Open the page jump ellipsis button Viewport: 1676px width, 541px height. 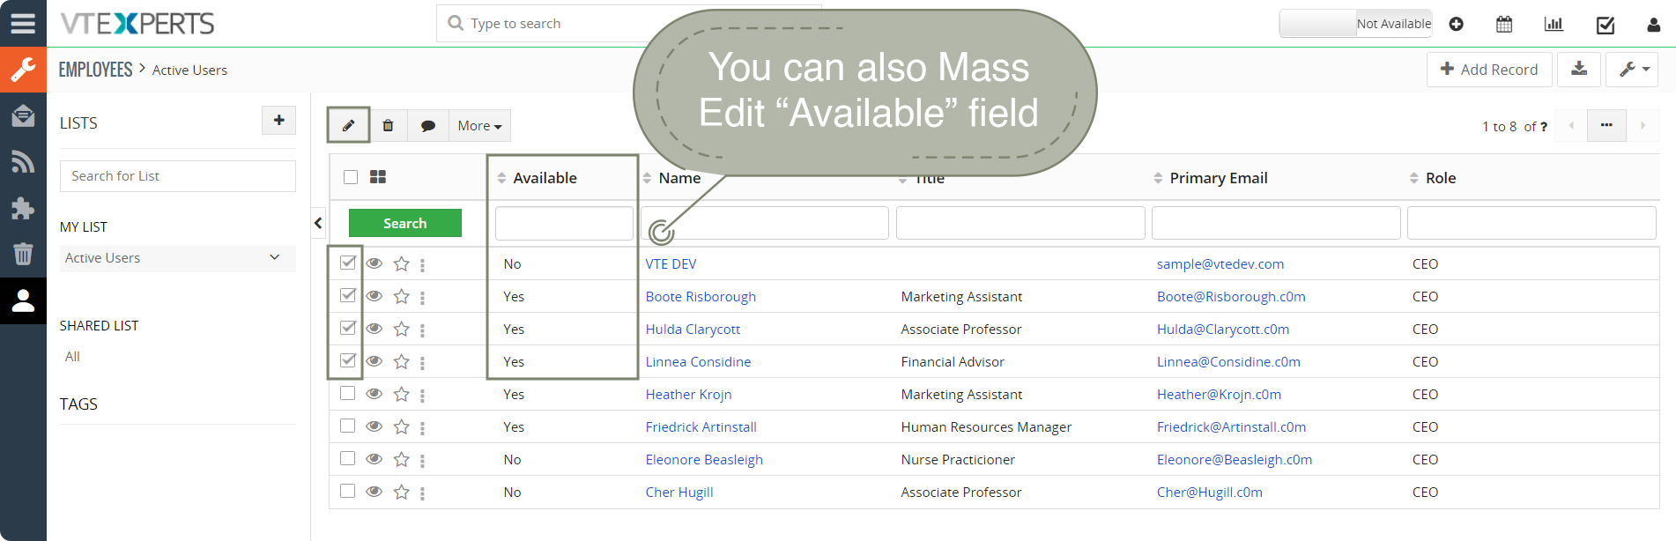click(x=1606, y=126)
